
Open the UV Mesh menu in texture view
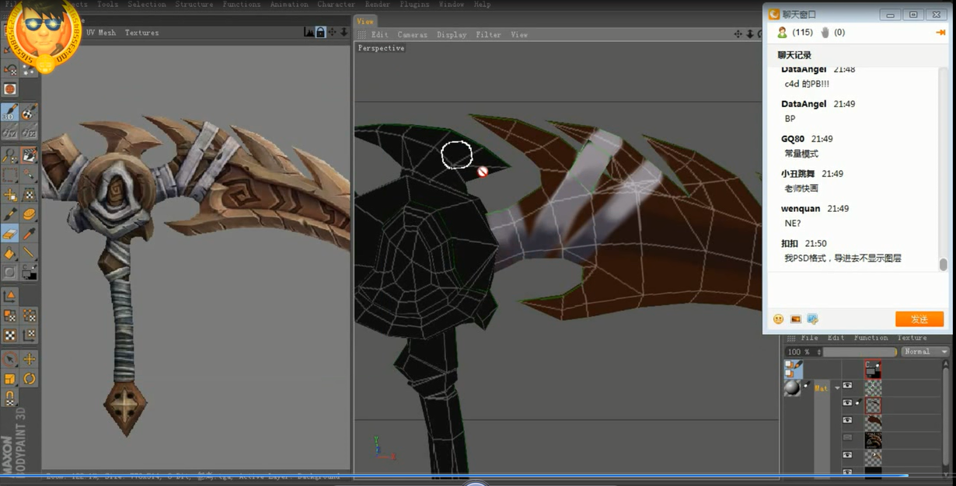point(101,33)
